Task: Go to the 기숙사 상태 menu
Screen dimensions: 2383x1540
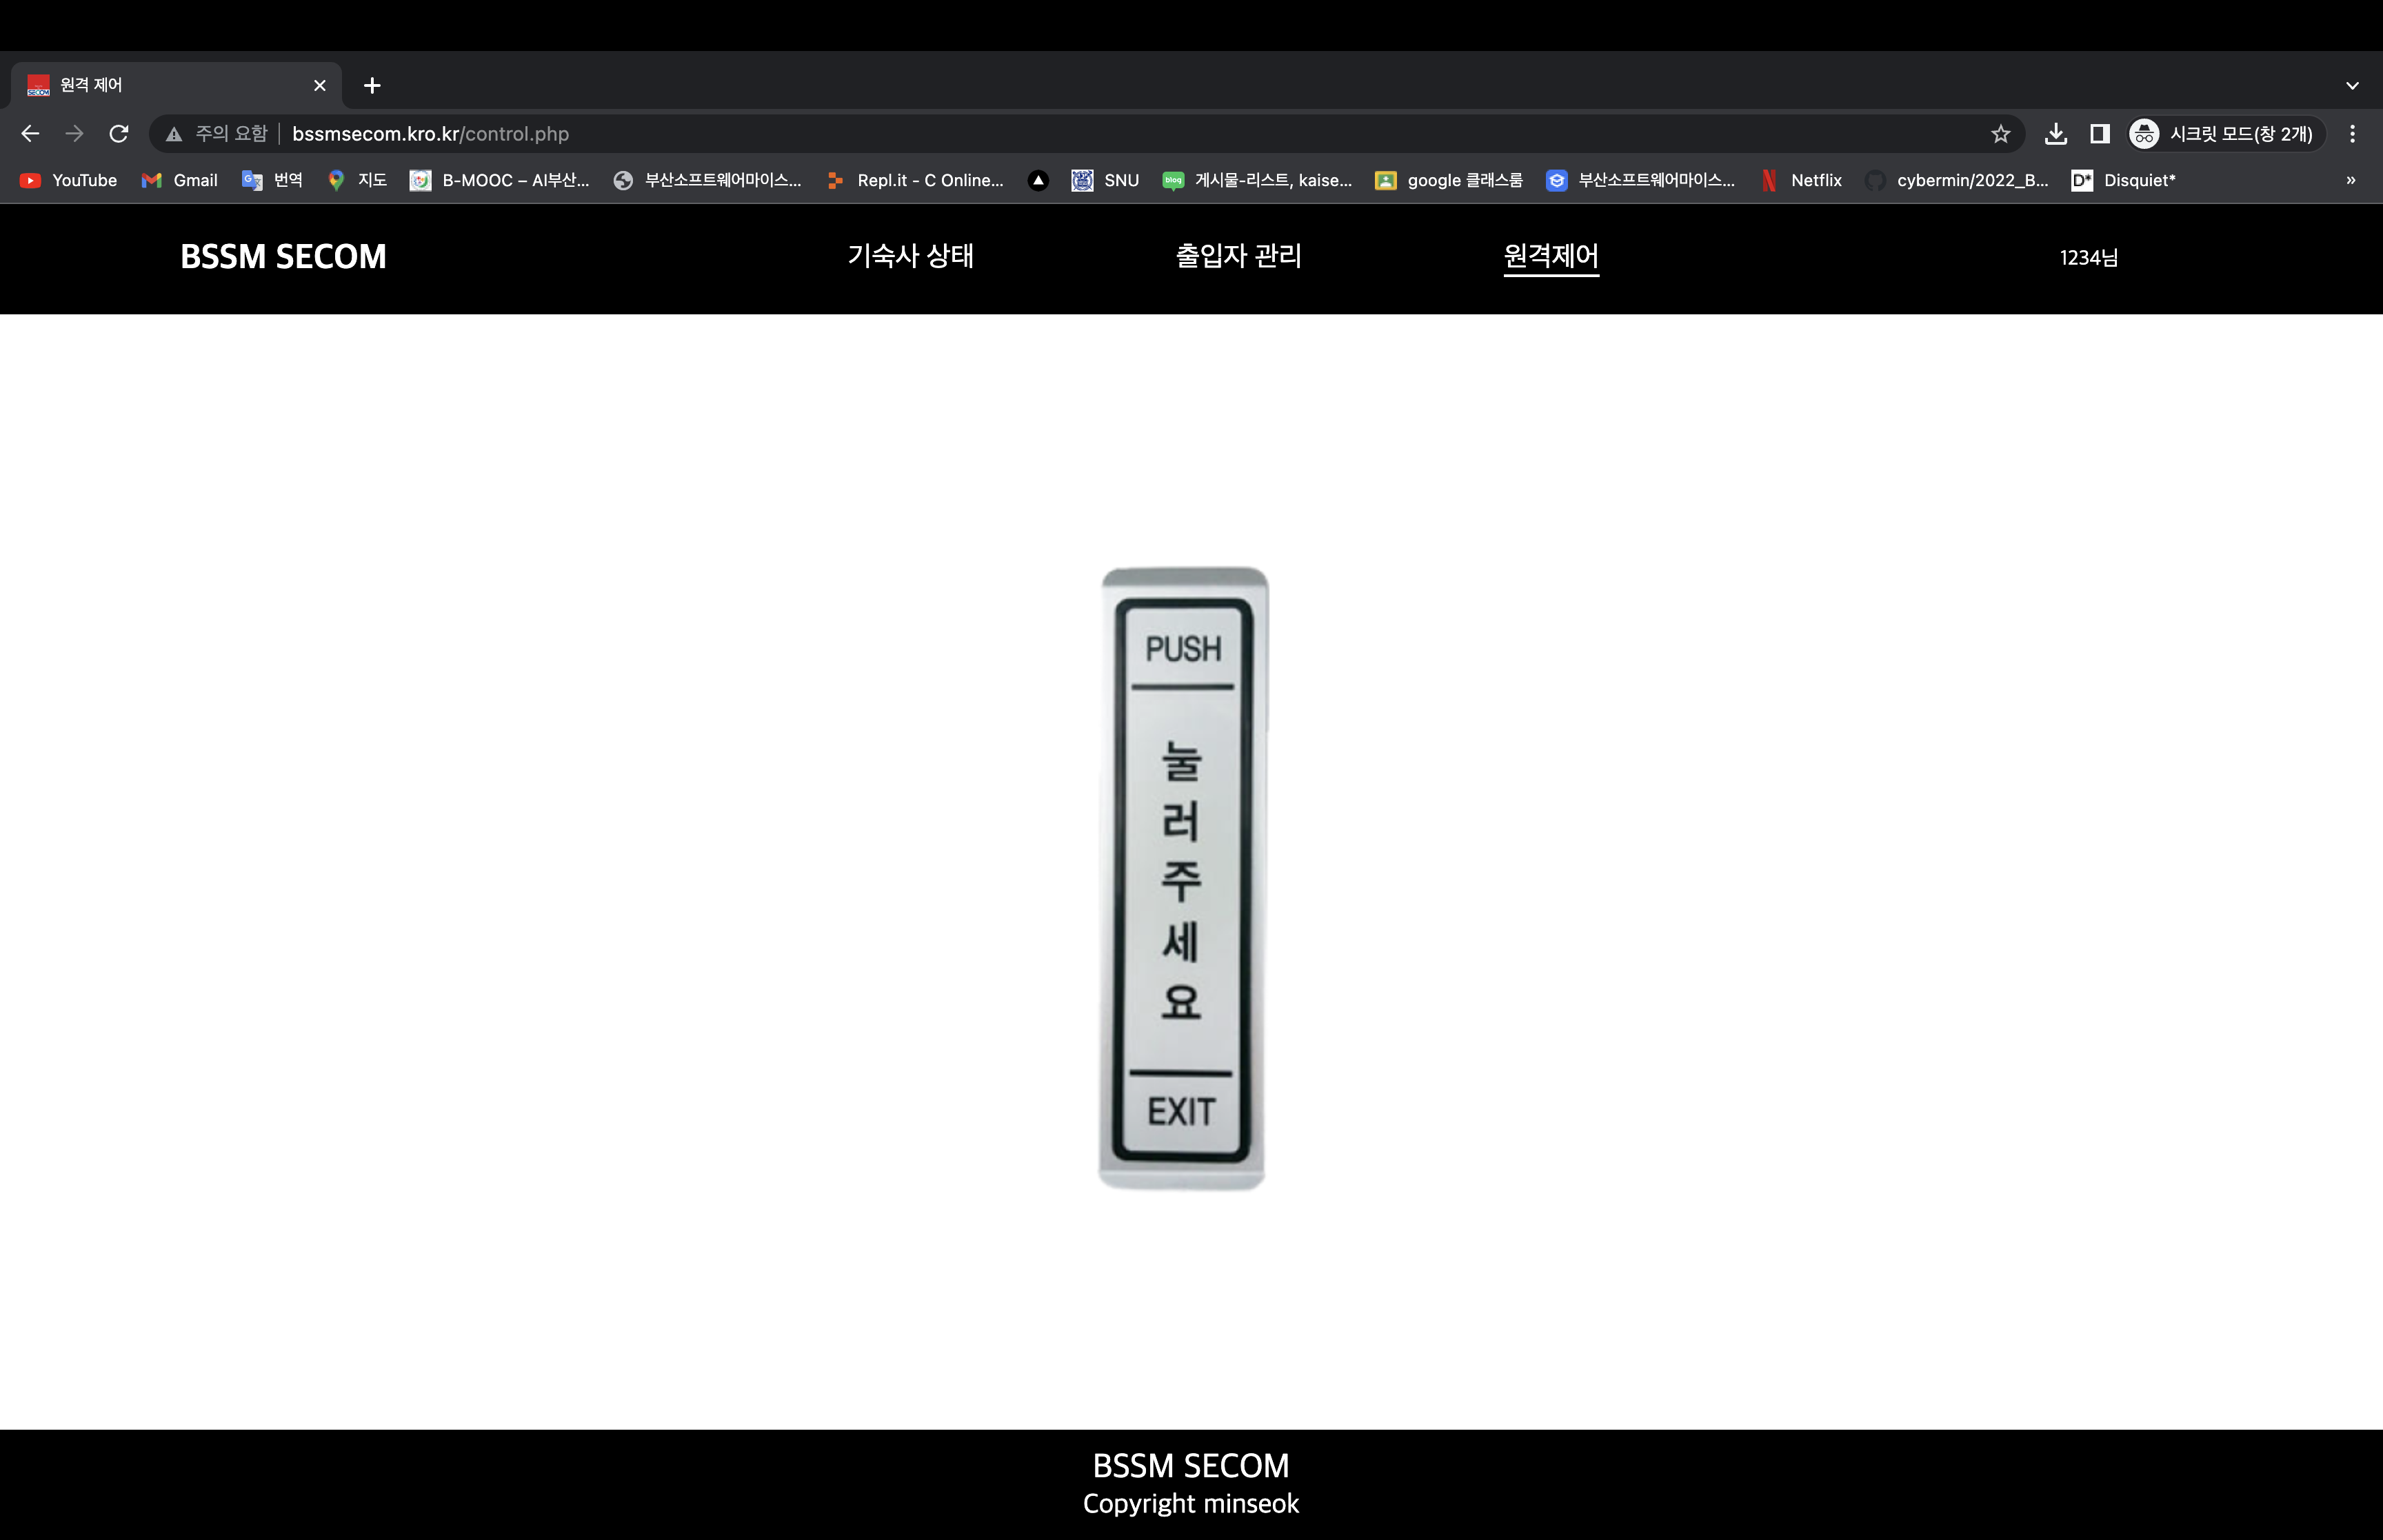Action: click(911, 256)
